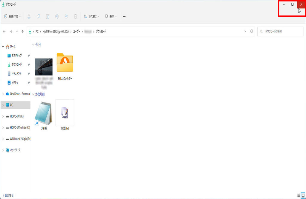Go up one folder with Up arrow
306x199 pixels.
22,31
